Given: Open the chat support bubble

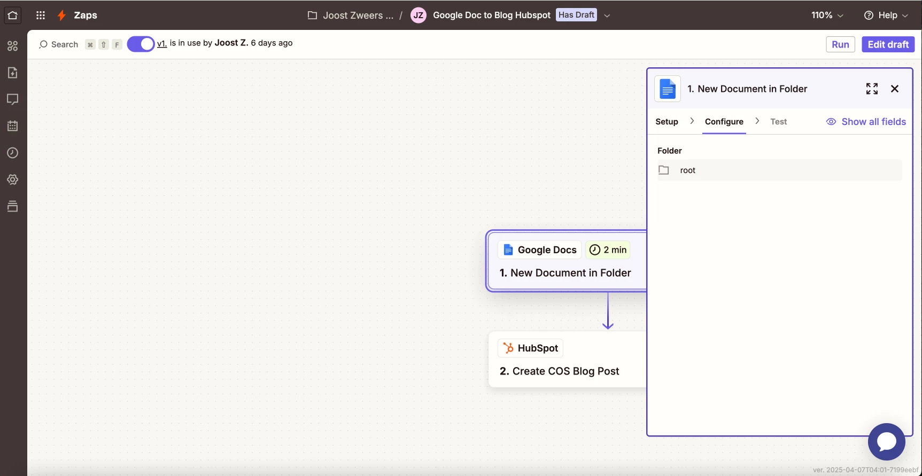Looking at the screenshot, I should (x=886, y=442).
